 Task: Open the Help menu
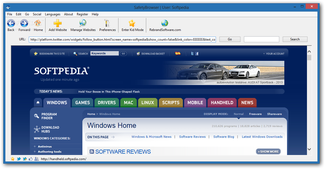[x=95, y=14]
